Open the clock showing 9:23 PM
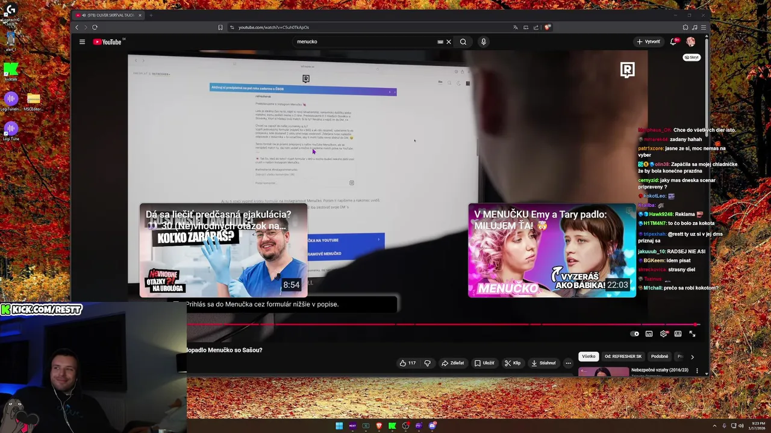The width and height of the screenshot is (771, 433). [x=757, y=426]
